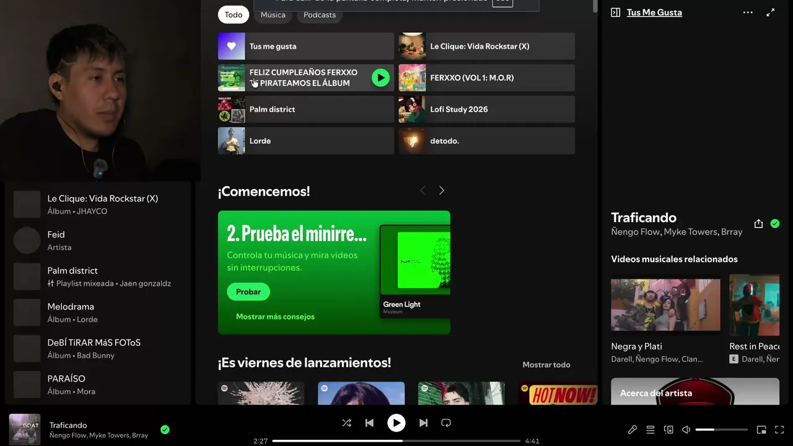The width and height of the screenshot is (793, 446).
Task: Expand the now playing view
Action: pyautogui.click(x=771, y=12)
